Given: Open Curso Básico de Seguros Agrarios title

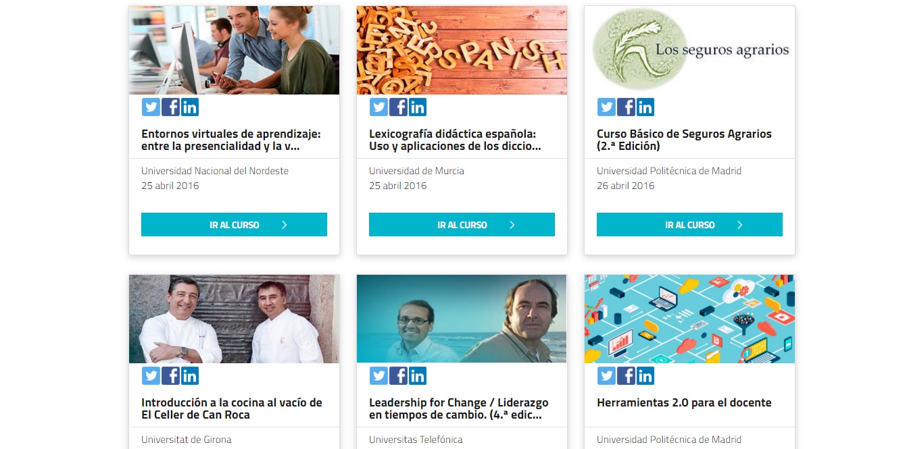Looking at the screenshot, I should [684, 140].
